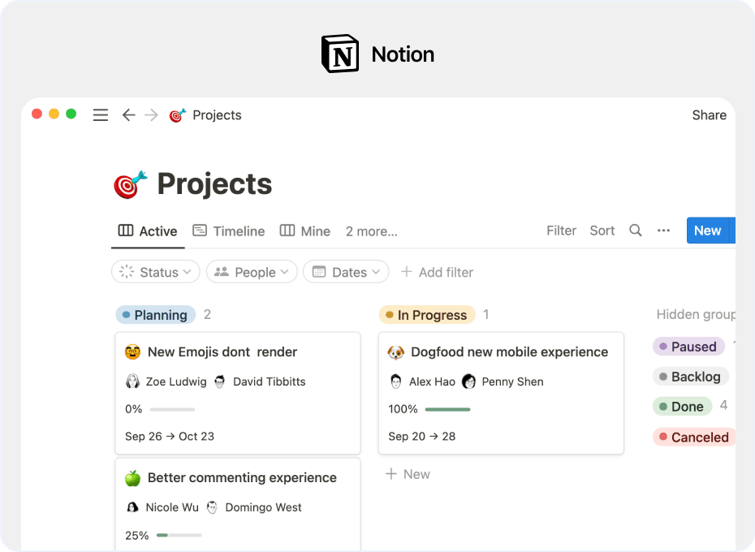Click the 'Domingo West' name

pyautogui.click(x=263, y=507)
